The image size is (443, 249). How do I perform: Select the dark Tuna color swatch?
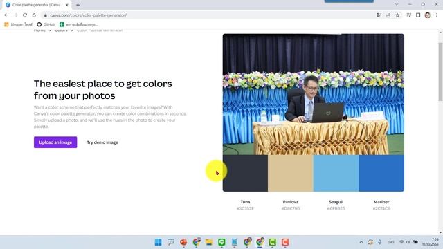tap(245, 173)
